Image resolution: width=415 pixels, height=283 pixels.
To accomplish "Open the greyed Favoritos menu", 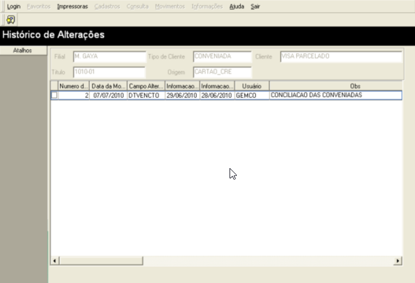I will (x=39, y=7).
